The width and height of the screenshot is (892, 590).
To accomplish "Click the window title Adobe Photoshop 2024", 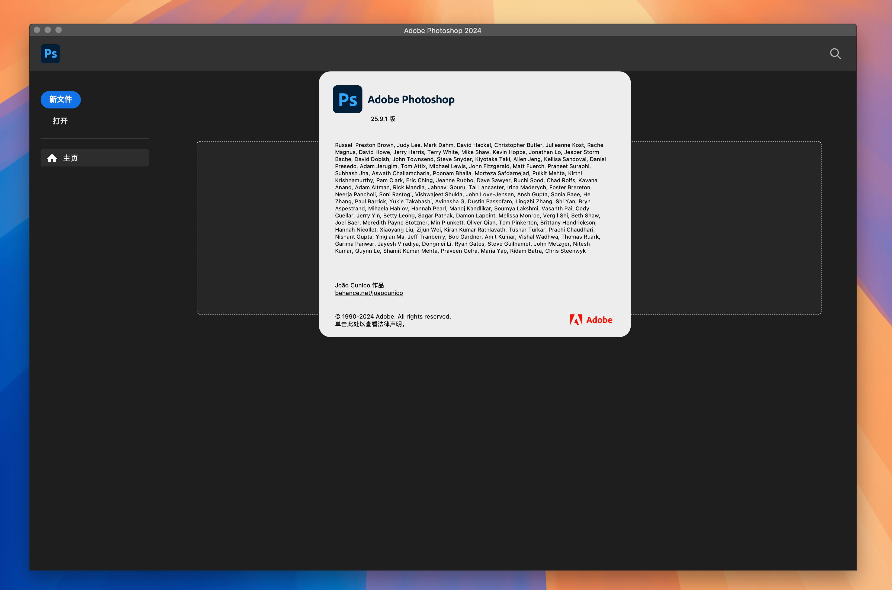I will tap(442, 30).
